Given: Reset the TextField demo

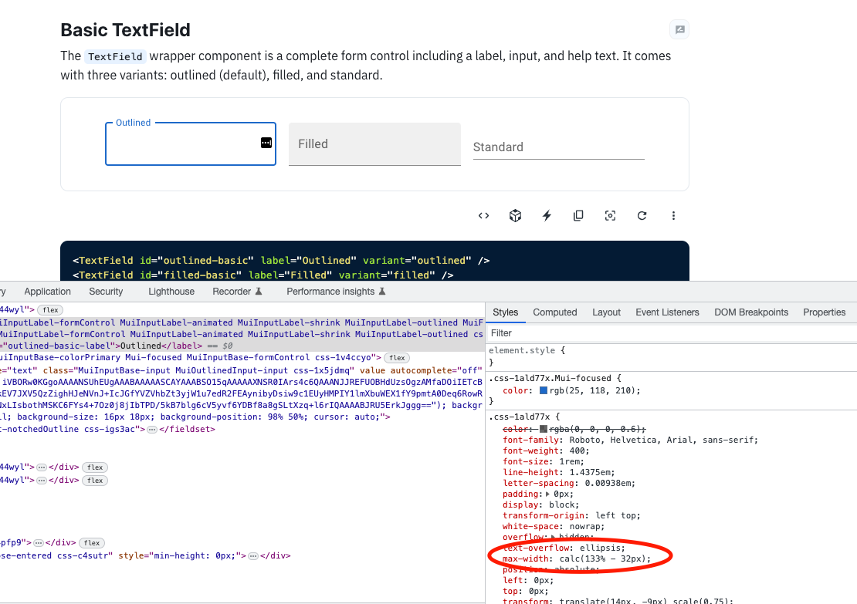Looking at the screenshot, I should 642,215.
